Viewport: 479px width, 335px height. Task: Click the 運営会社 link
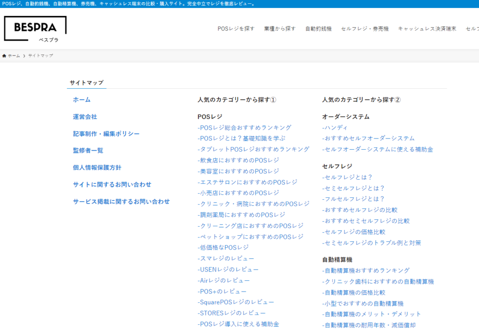pos(84,117)
